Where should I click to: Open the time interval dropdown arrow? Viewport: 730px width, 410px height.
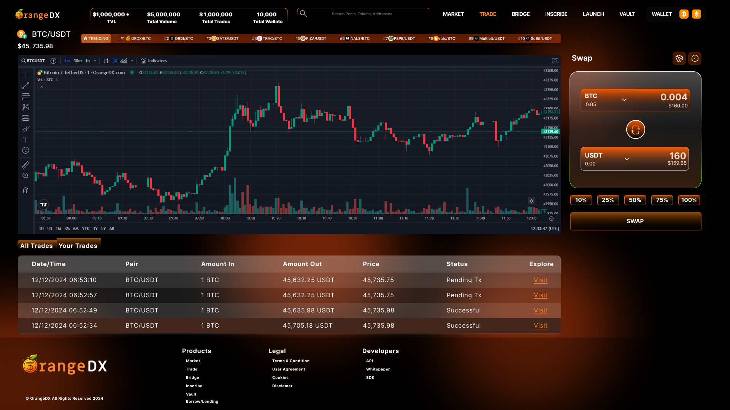point(95,61)
